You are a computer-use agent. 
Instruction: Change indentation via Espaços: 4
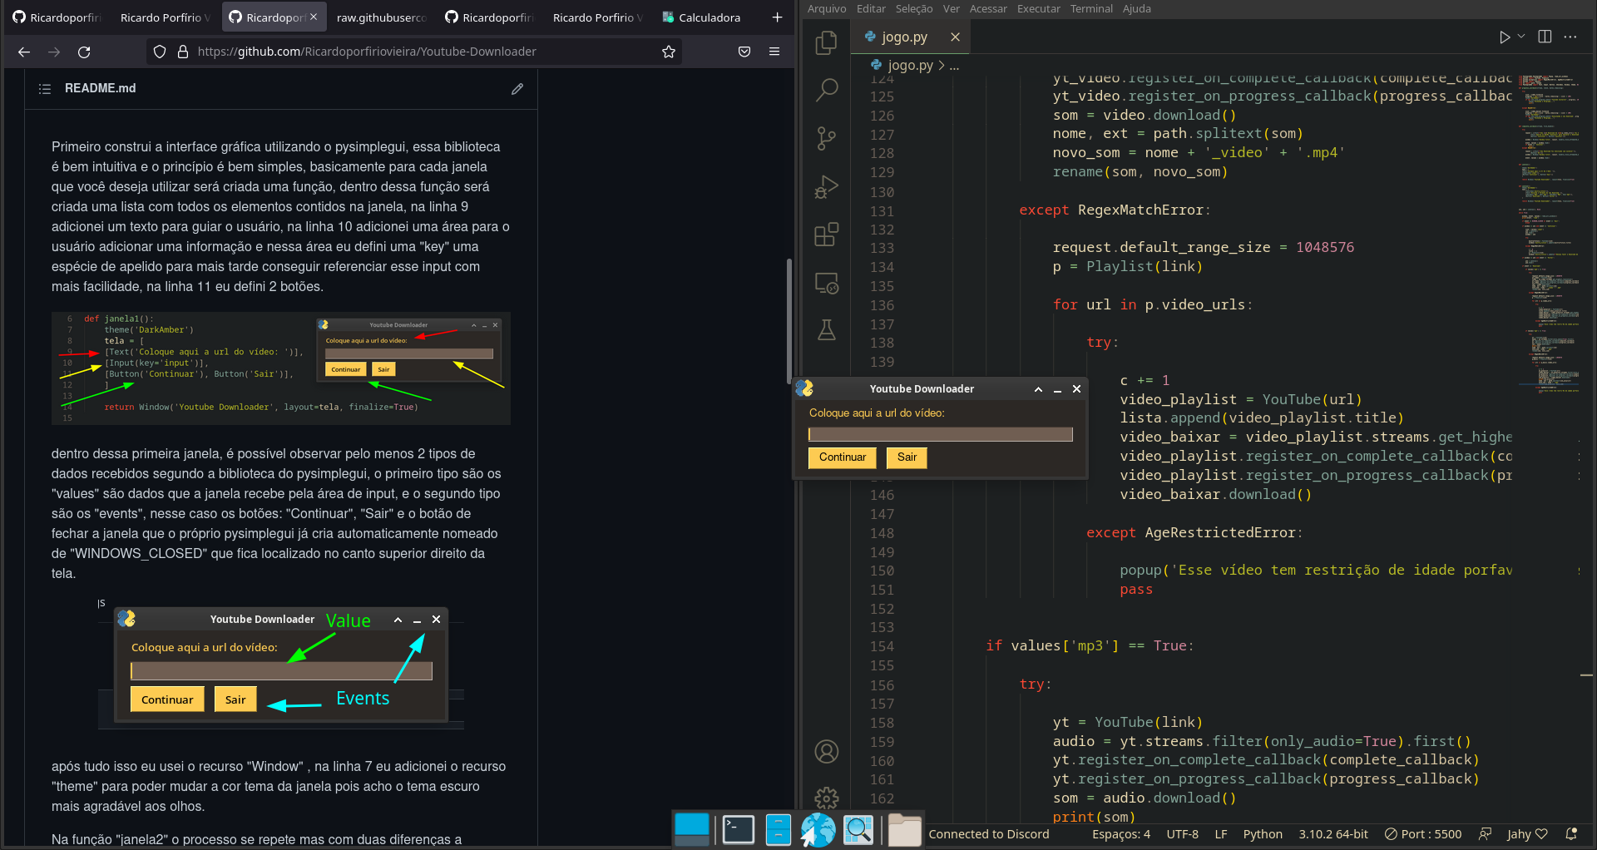pyautogui.click(x=1121, y=834)
